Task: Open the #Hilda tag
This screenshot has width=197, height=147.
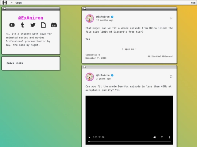Action: tap(151, 56)
